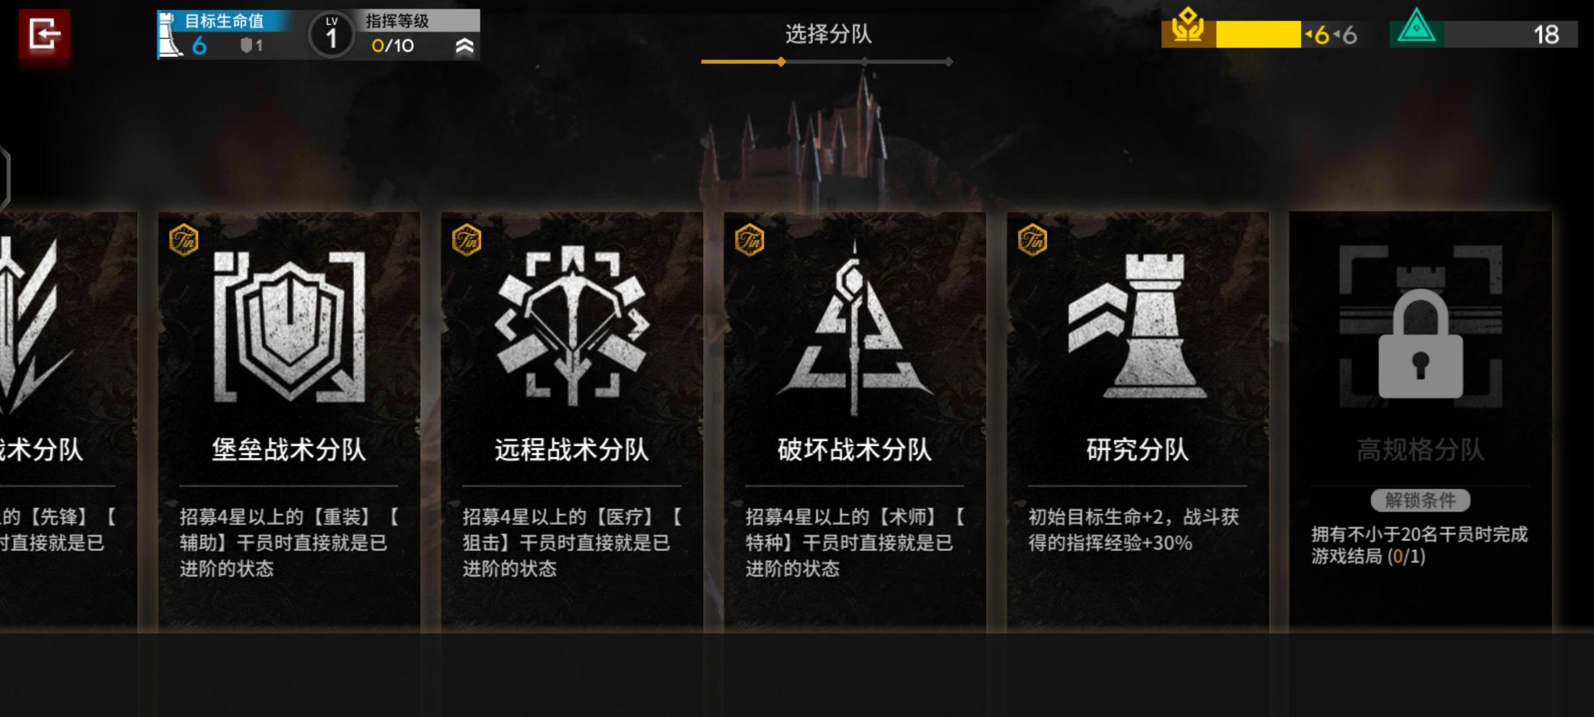The width and height of the screenshot is (1594, 717).
Task: Click the padlock on 高规格分队 card
Action: [1421, 344]
